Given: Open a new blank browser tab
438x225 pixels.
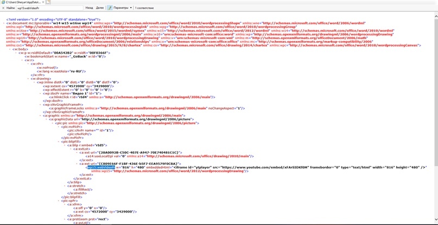Looking at the screenshot, I should [x=48, y=2].
